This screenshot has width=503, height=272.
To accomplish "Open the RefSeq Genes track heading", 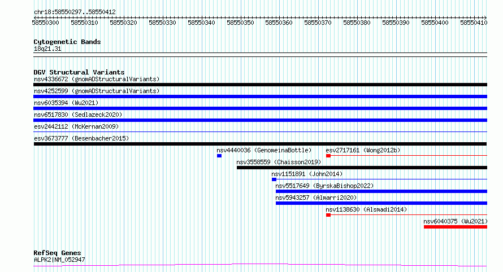I will (57, 253).
